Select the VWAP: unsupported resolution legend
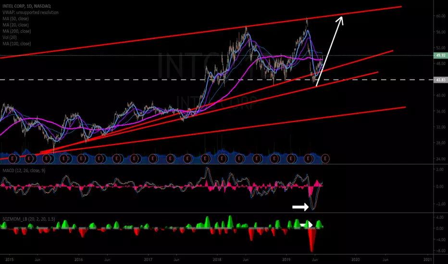 click(x=31, y=12)
